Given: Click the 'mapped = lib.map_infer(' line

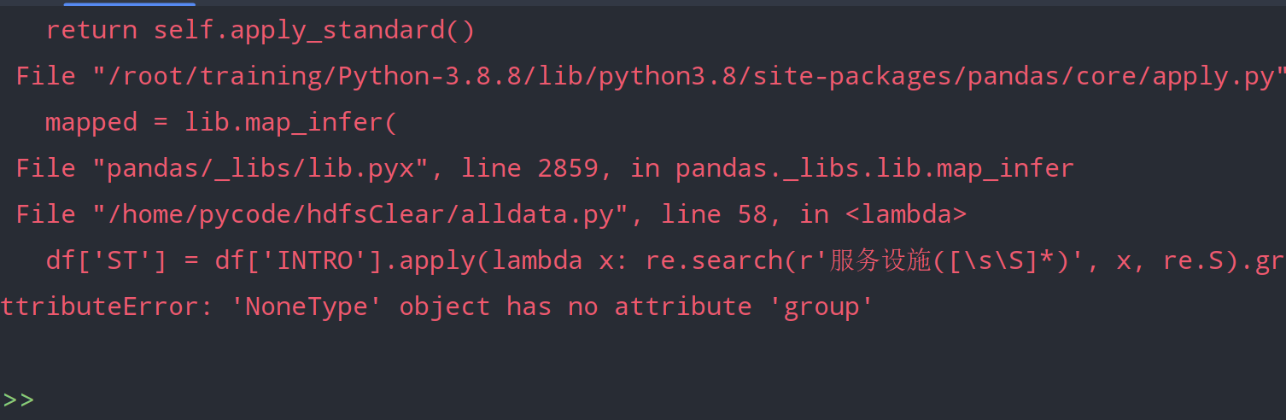Looking at the screenshot, I should click(221, 122).
